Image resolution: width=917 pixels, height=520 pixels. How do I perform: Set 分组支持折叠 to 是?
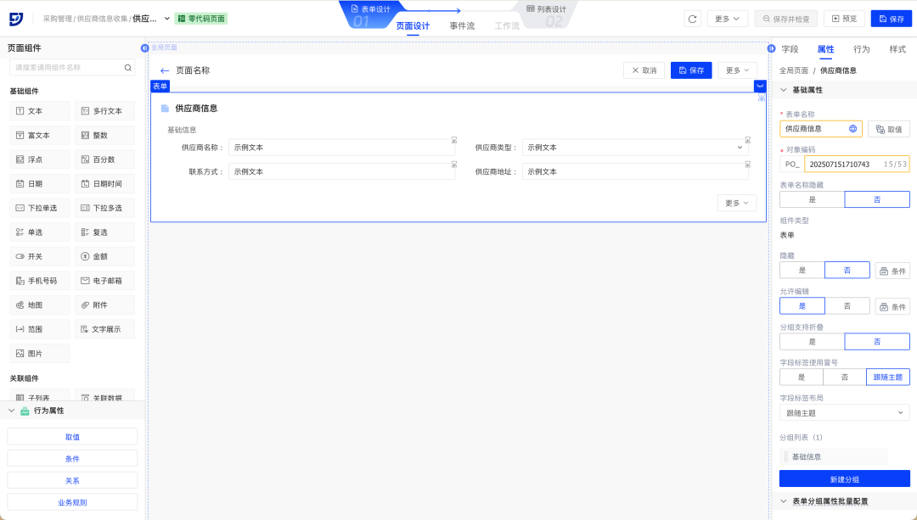point(812,342)
